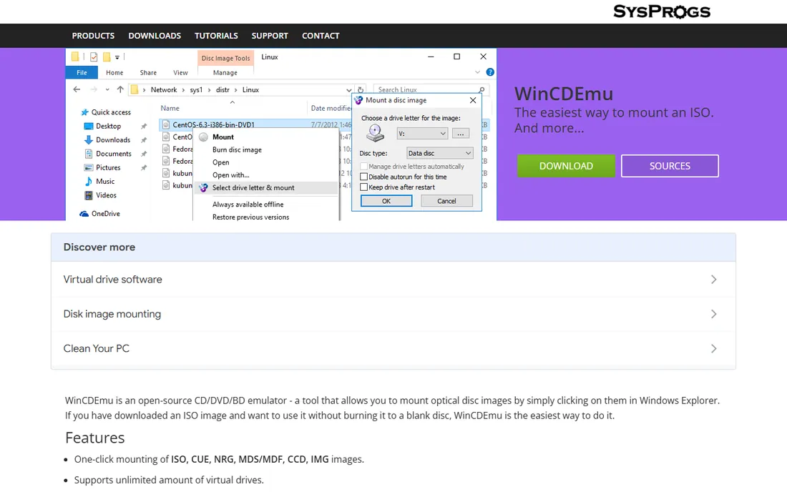Select the Manage ribbon tab
The height and width of the screenshot is (492, 787).
point(225,73)
